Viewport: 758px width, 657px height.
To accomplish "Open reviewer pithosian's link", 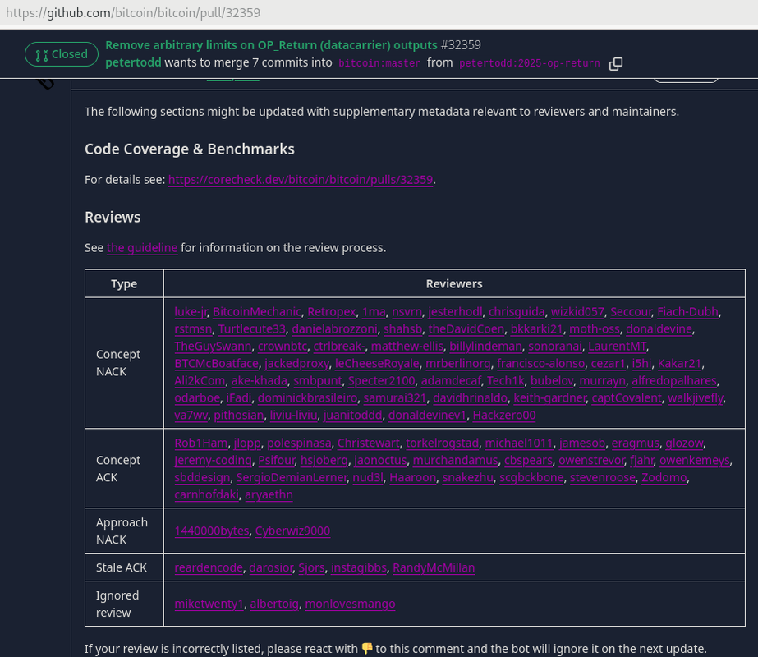I will 239,416.
